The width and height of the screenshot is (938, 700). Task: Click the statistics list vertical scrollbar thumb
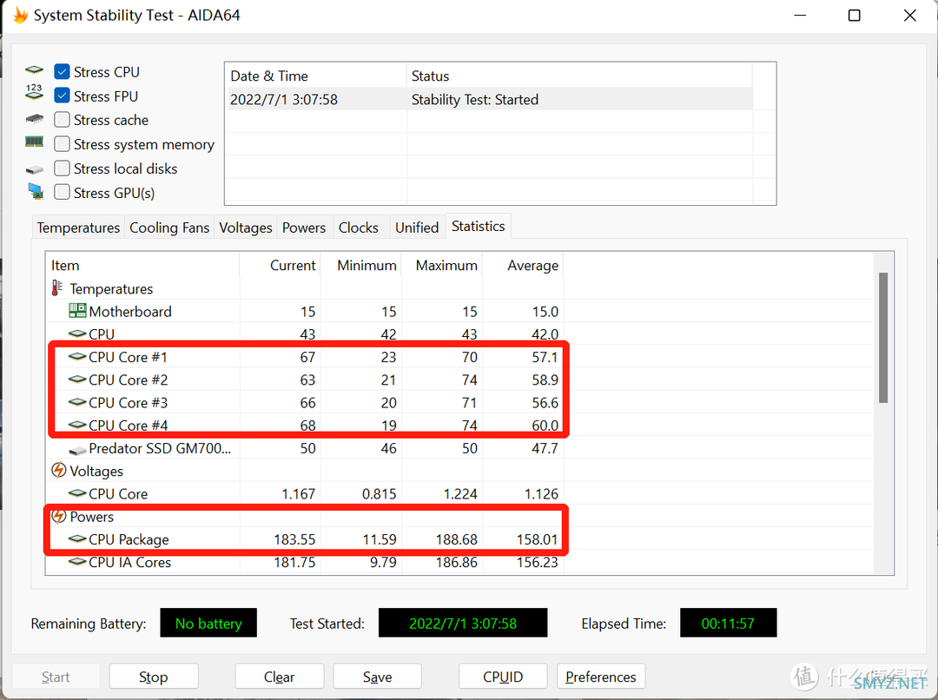coord(883,338)
